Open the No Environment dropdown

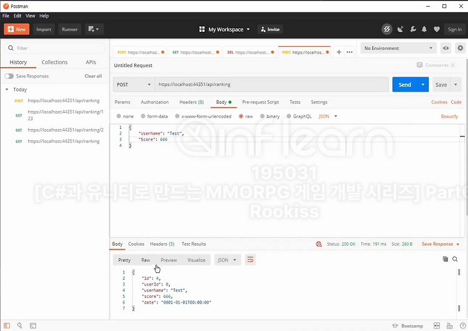[x=399, y=48]
